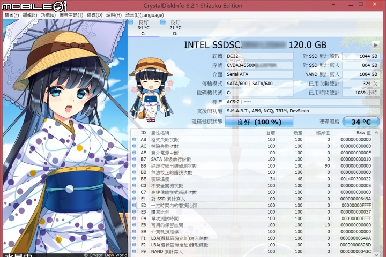Click the Raw 值 column header
The height and width of the screenshot is (257, 386).
pyautogui.click(x=363, y=133)
